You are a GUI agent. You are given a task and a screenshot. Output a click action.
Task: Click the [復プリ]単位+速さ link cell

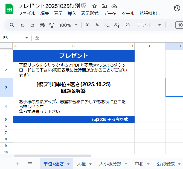click(x=73, y=87)
